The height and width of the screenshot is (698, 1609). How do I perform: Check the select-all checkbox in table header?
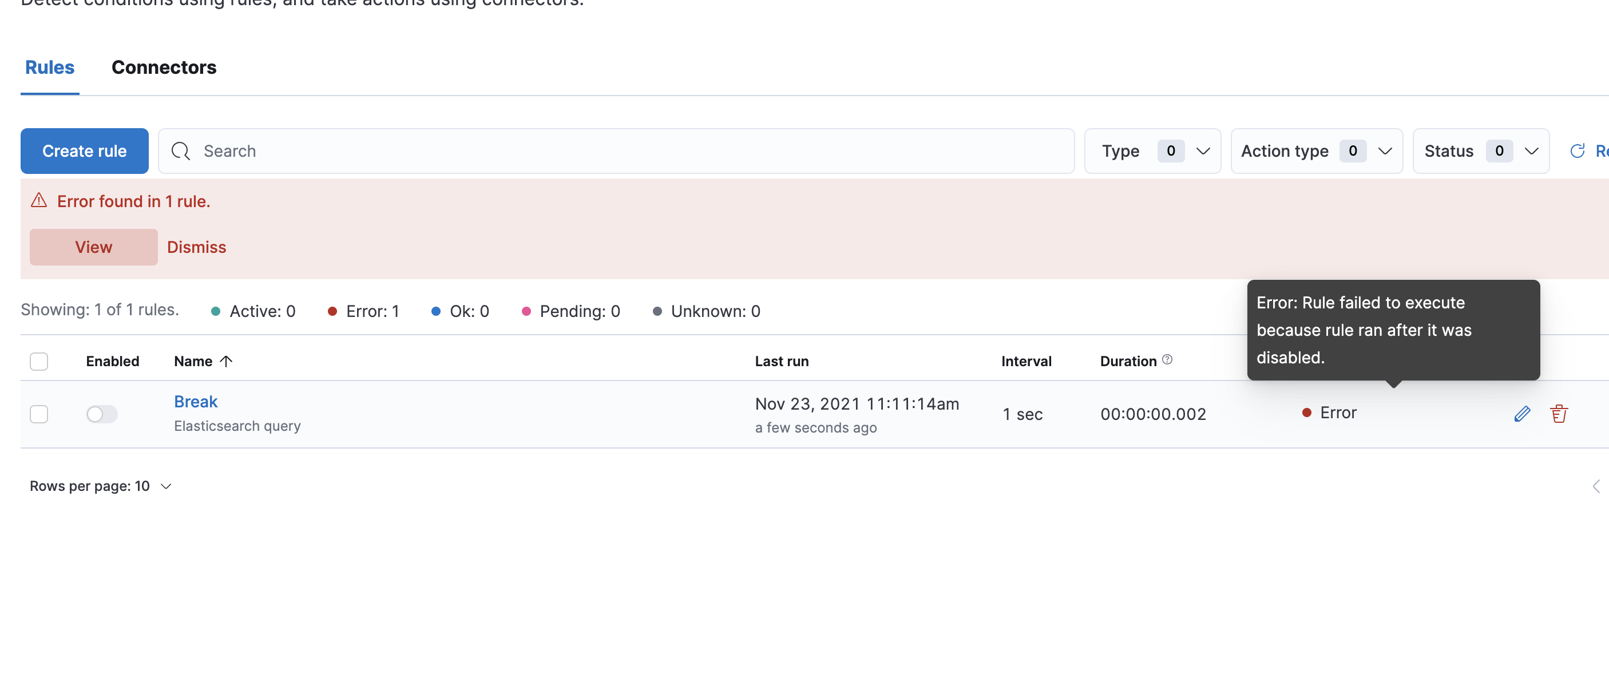coord(39,361)
